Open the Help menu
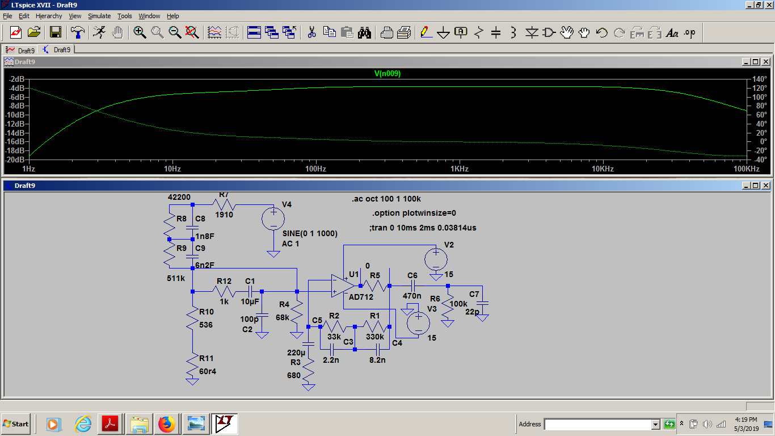The height and width of the screenshot is (436, 775). click(173, 16)
